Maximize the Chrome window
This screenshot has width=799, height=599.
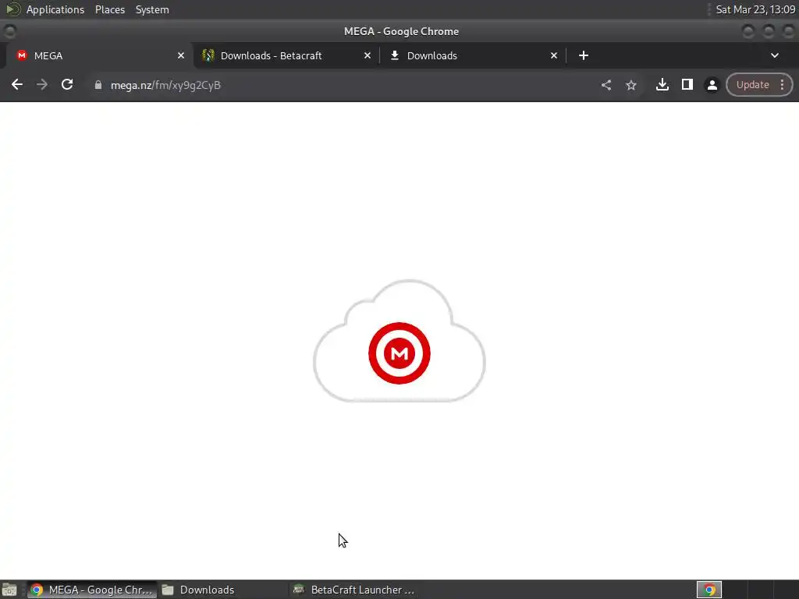click(x=769, y=31)
